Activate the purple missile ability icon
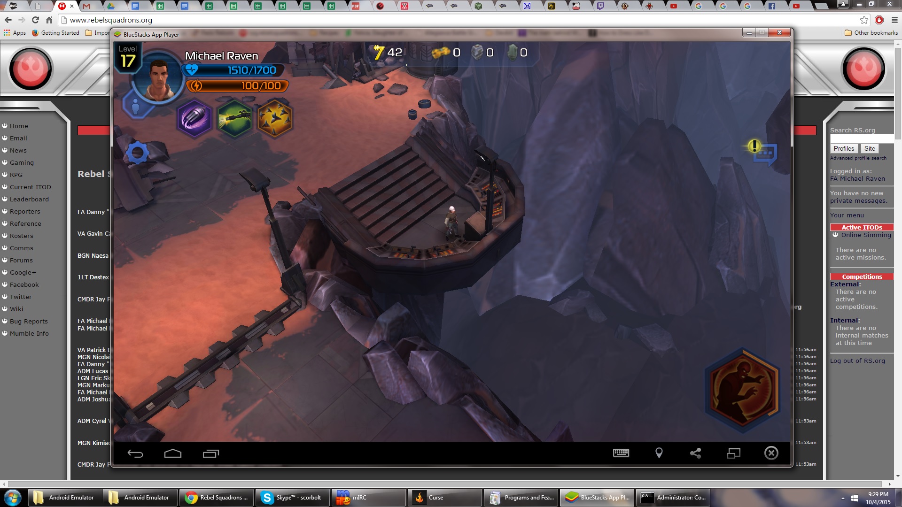The height and width of the screenshot is (507, 902). coord(194,119)
